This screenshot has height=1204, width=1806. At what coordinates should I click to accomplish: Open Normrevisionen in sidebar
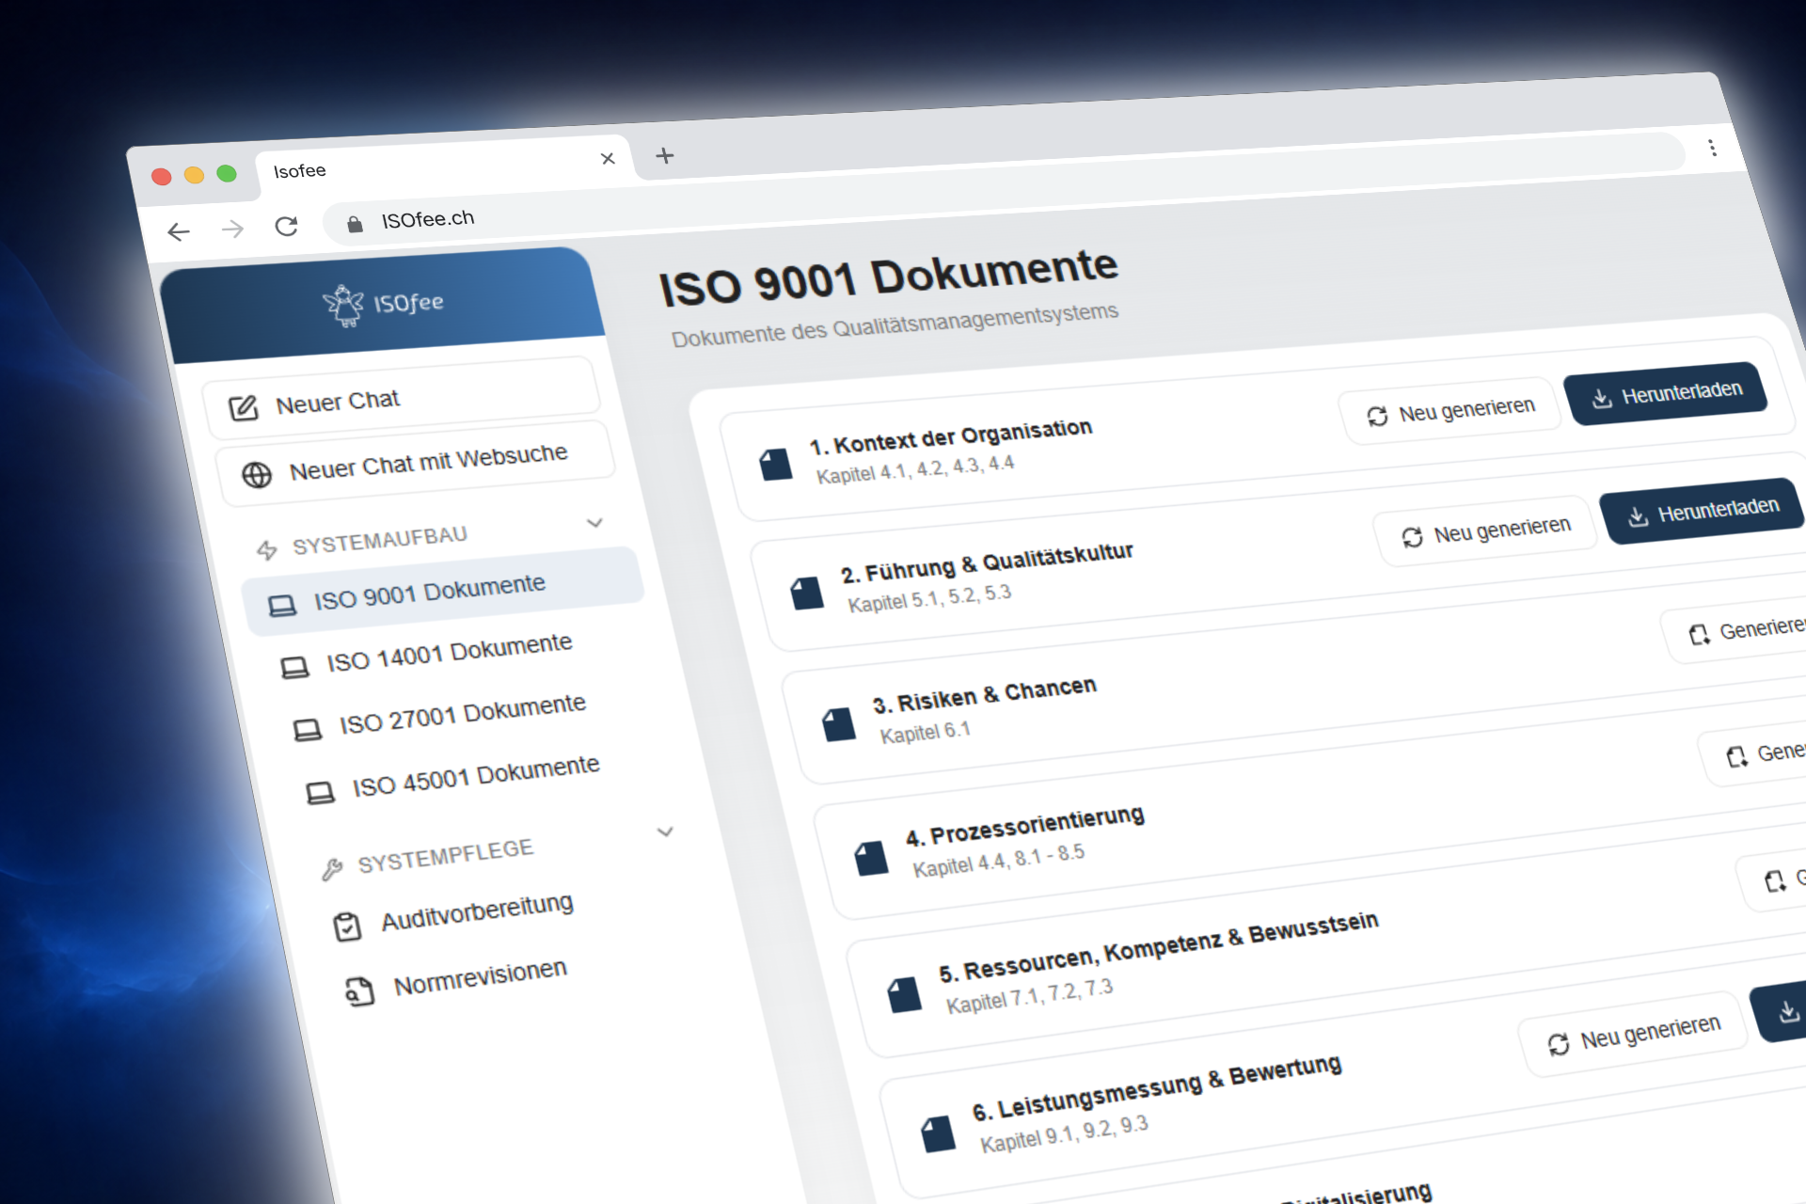point(455,980)
